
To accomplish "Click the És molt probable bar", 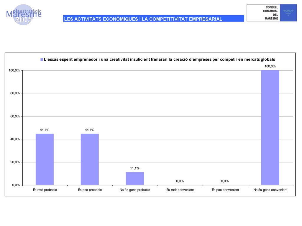I will click(45, 159).
